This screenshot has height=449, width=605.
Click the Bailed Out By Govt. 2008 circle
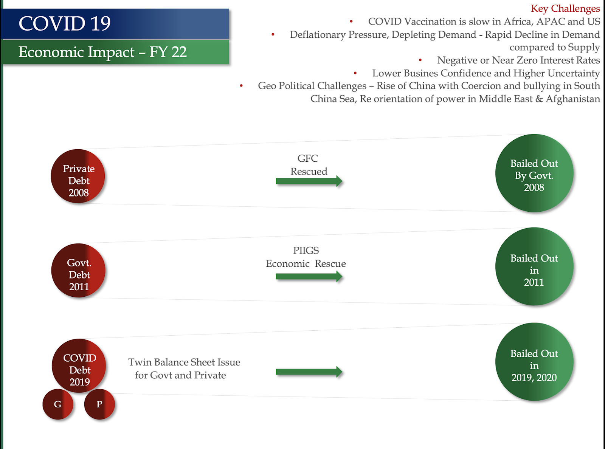pyautogui.click(x=534, y=173)
